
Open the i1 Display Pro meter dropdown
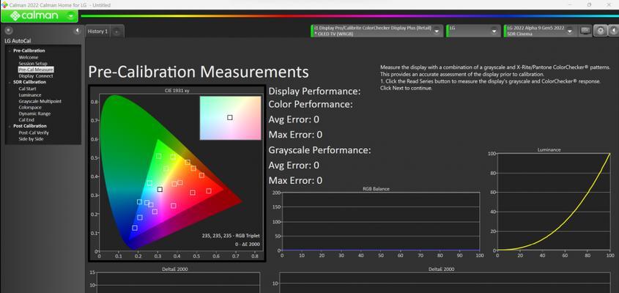pos(436,31)
